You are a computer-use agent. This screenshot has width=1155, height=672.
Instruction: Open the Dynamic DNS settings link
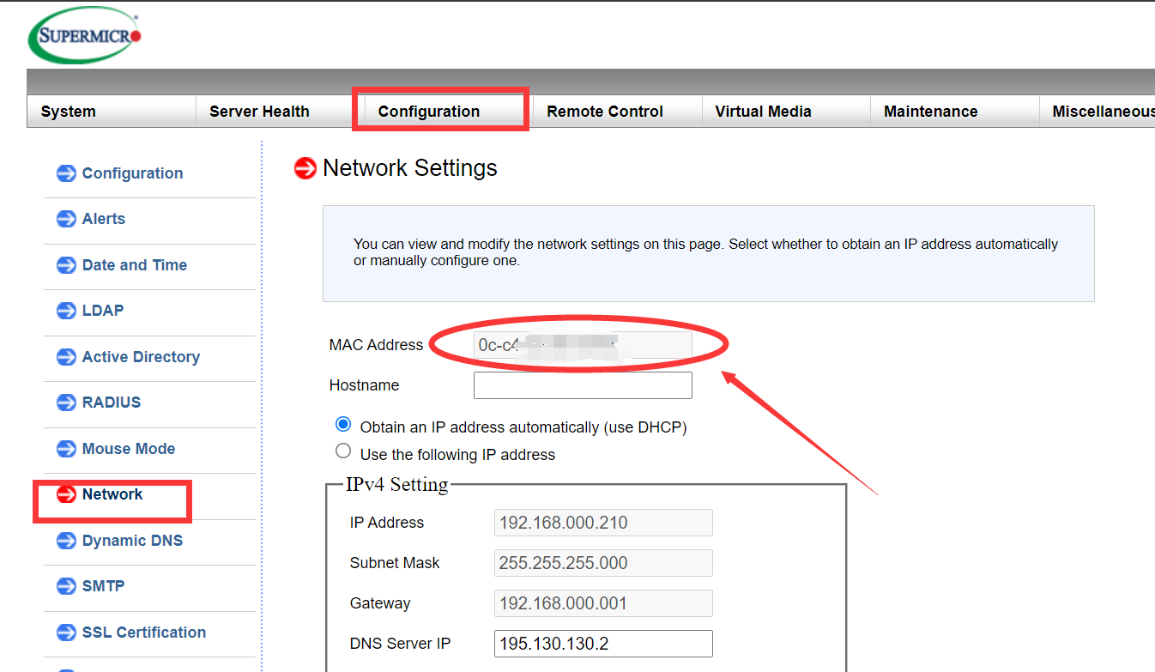click(x=132, y=541)
